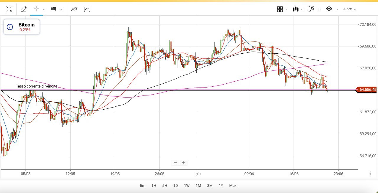Expand the crosshair tool dropdown arrow
378x193 pixels.
pyautogui.click(x=44, y=9)
